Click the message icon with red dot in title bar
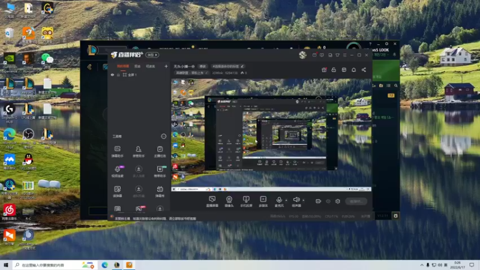This screenshot has height=270, width=480. tap(314, 55)
